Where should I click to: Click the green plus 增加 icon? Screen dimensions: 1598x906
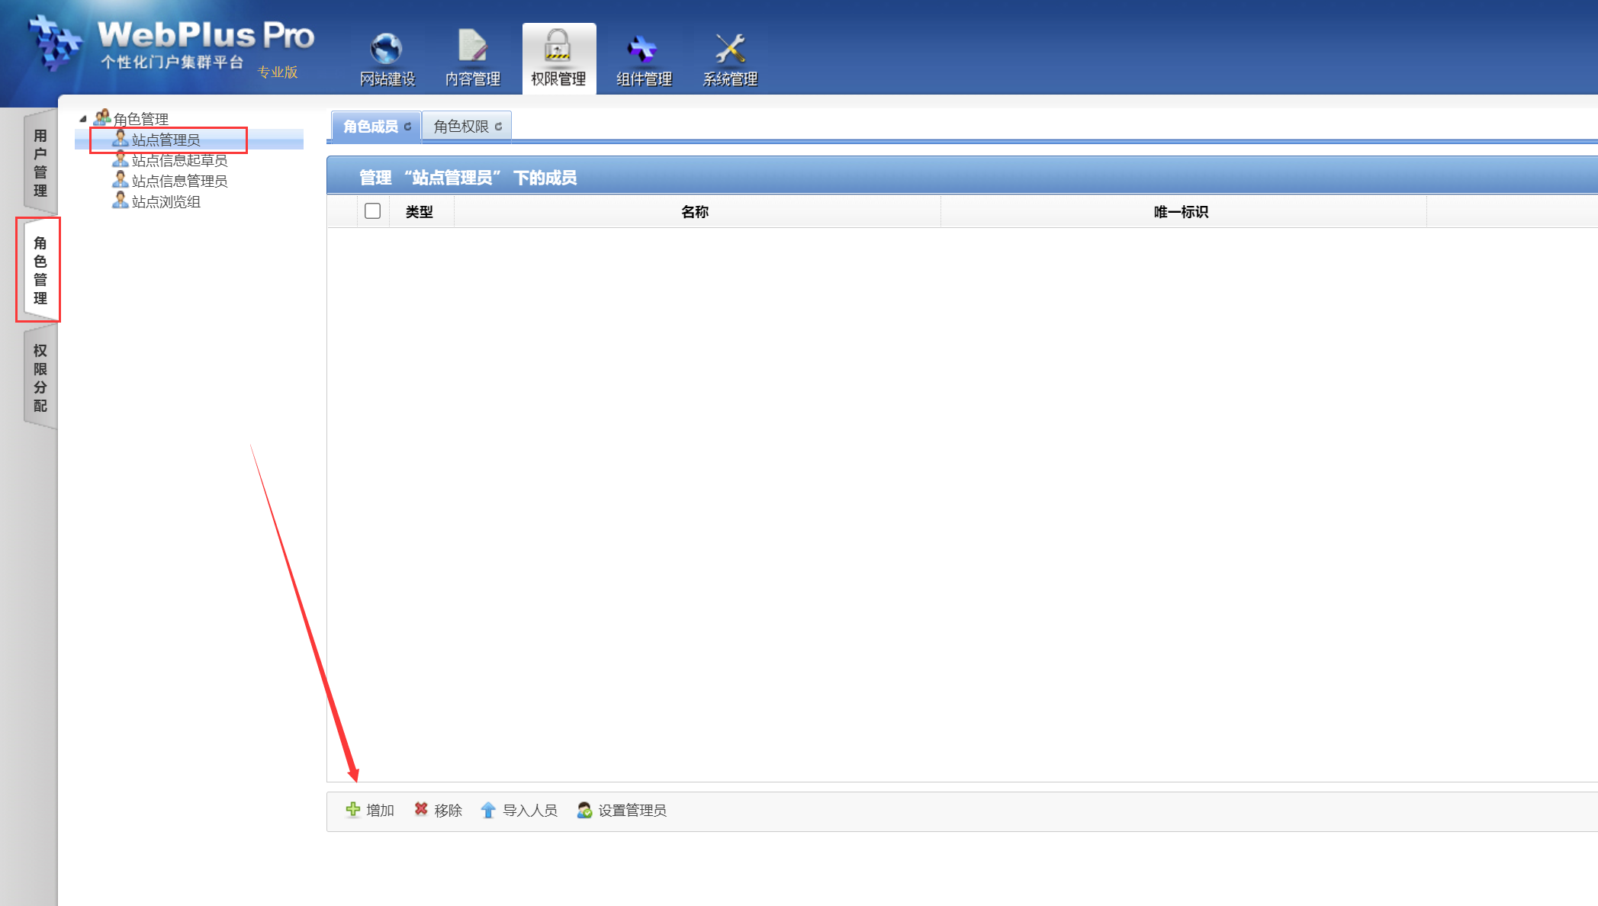353,809
